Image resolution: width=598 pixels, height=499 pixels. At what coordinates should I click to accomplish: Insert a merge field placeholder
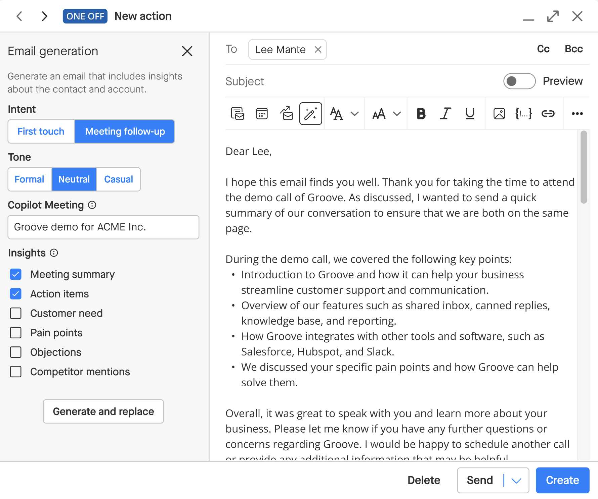click(x=523, y=113)
